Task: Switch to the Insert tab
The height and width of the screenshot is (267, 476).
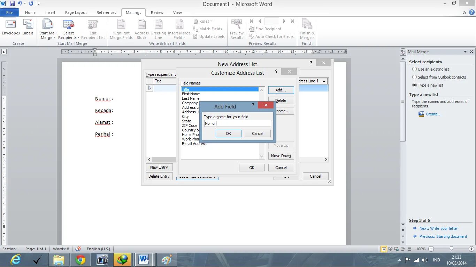Action: point(50,13)
